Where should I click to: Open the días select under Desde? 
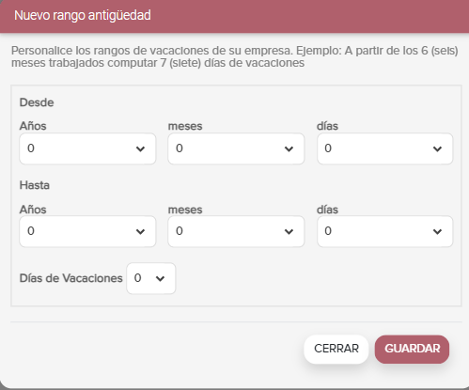pos(385,148)
